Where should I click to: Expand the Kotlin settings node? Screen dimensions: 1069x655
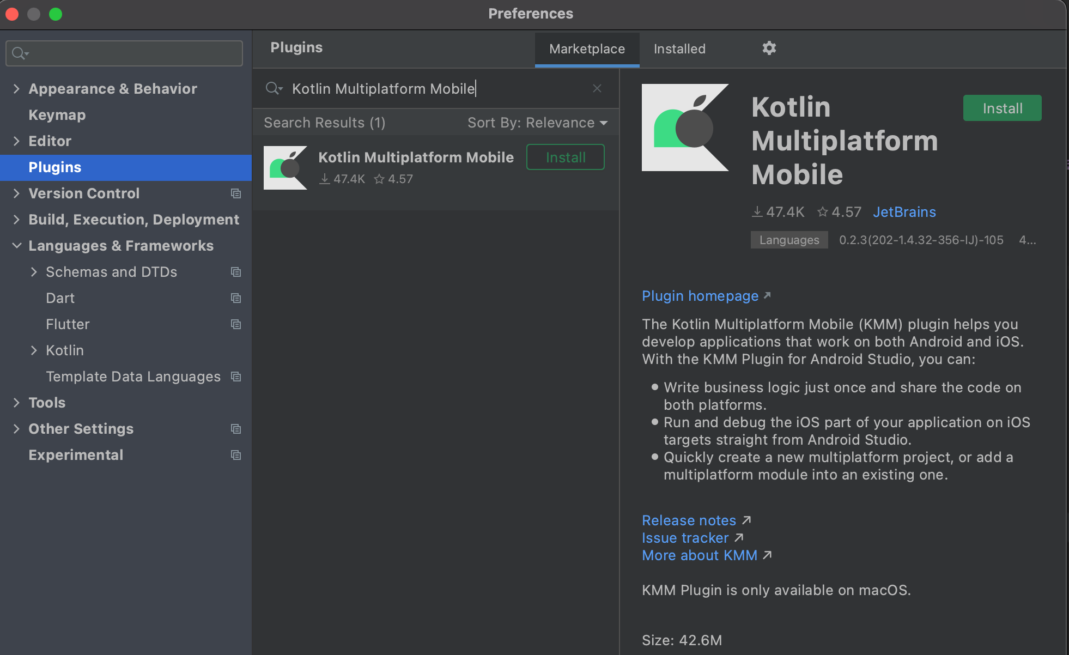[34, 350]
